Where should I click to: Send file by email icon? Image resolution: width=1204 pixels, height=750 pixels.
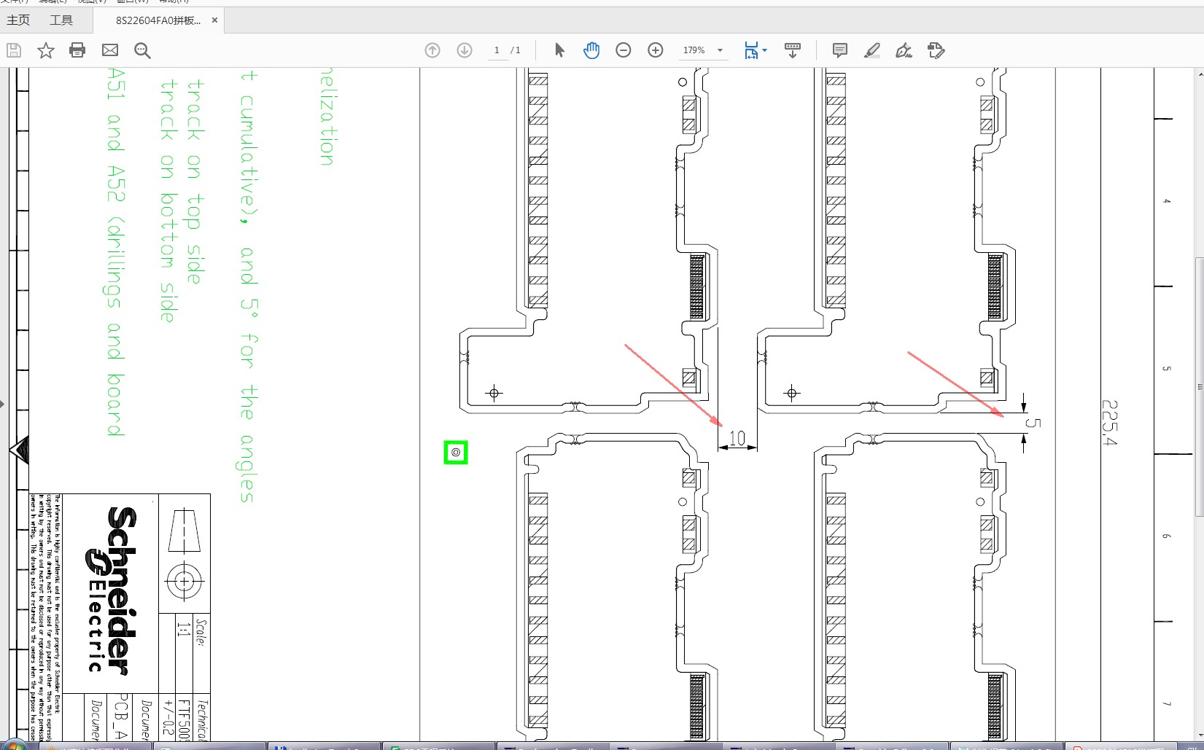[x=110, y=50]
